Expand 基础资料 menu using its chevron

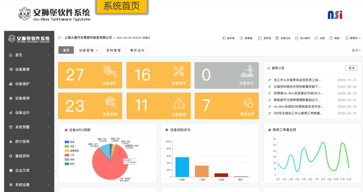[x=48, y=156]
